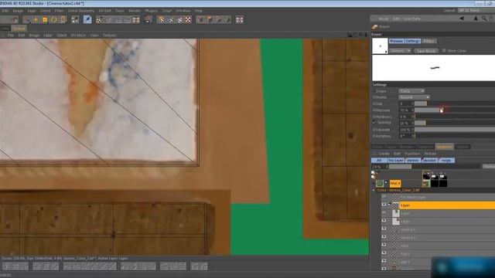Image resolution: width=495 pixels, height=278 pixels.
Task: Open the UV Mesh menu in texture view
Action: 78,36
